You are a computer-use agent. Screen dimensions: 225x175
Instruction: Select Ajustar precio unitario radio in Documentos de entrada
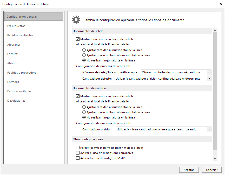pyautogui.click(x=84, y=112)
